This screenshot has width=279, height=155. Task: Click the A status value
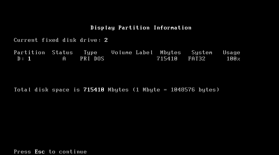(64, 59)
